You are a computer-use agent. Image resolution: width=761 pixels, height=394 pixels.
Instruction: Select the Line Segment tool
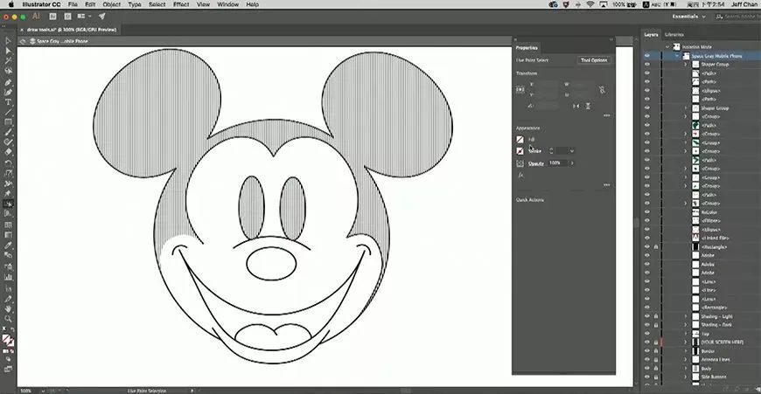(8, 113)
